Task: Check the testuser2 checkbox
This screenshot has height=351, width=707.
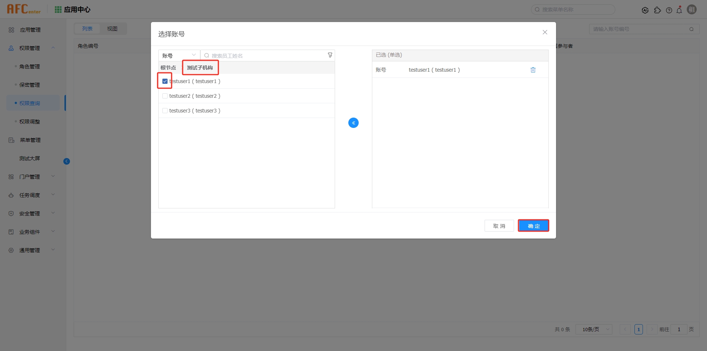Action: [165, 96]
